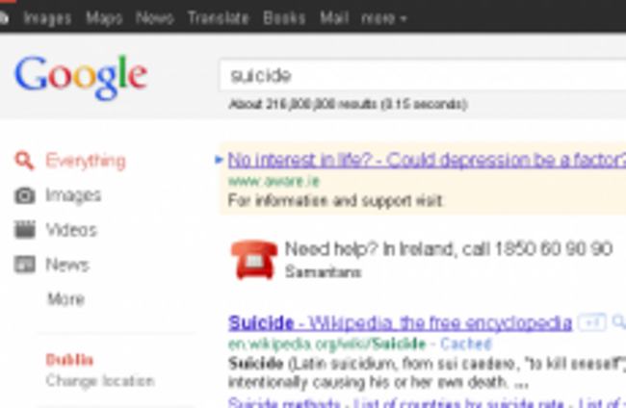Select the camera Images icon in sidebar

[25, 195]
